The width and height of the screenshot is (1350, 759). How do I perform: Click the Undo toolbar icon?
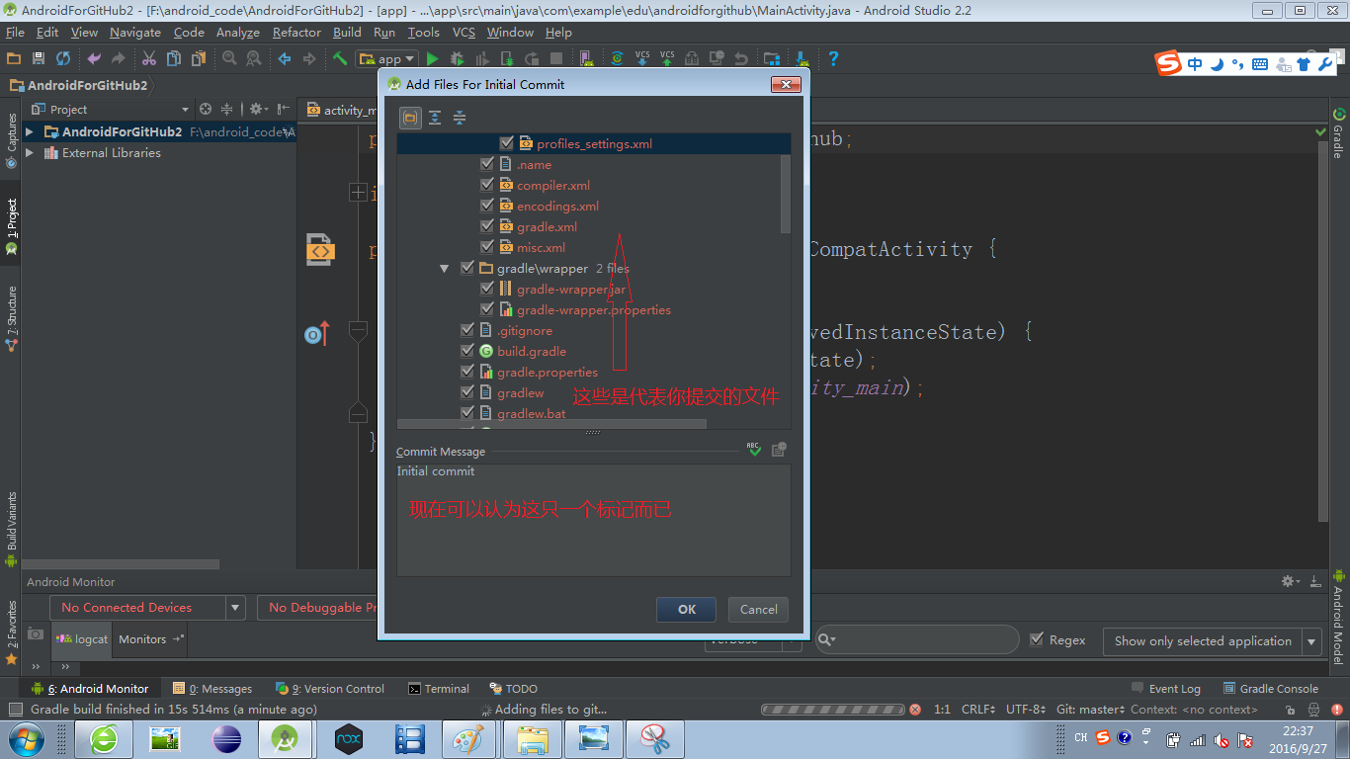(x=94, y=58)
